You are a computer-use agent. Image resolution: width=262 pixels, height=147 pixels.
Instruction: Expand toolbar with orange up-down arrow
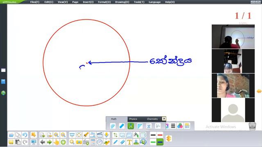169,138
